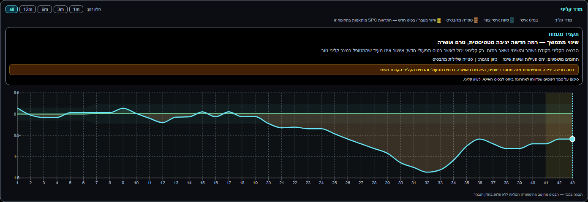Switch time window to 6m

pyautogui.click(x=45, y=9)
